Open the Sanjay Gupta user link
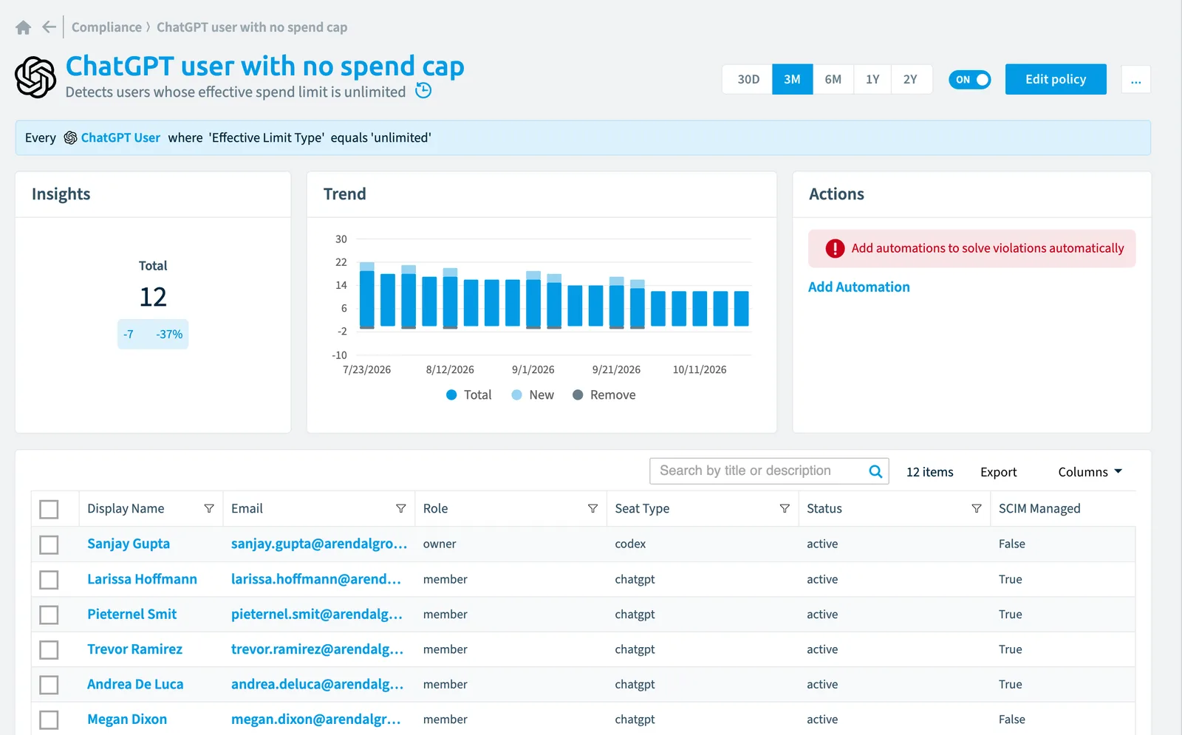The width and height of the screenshot is (1182, 735). point(129,544)
